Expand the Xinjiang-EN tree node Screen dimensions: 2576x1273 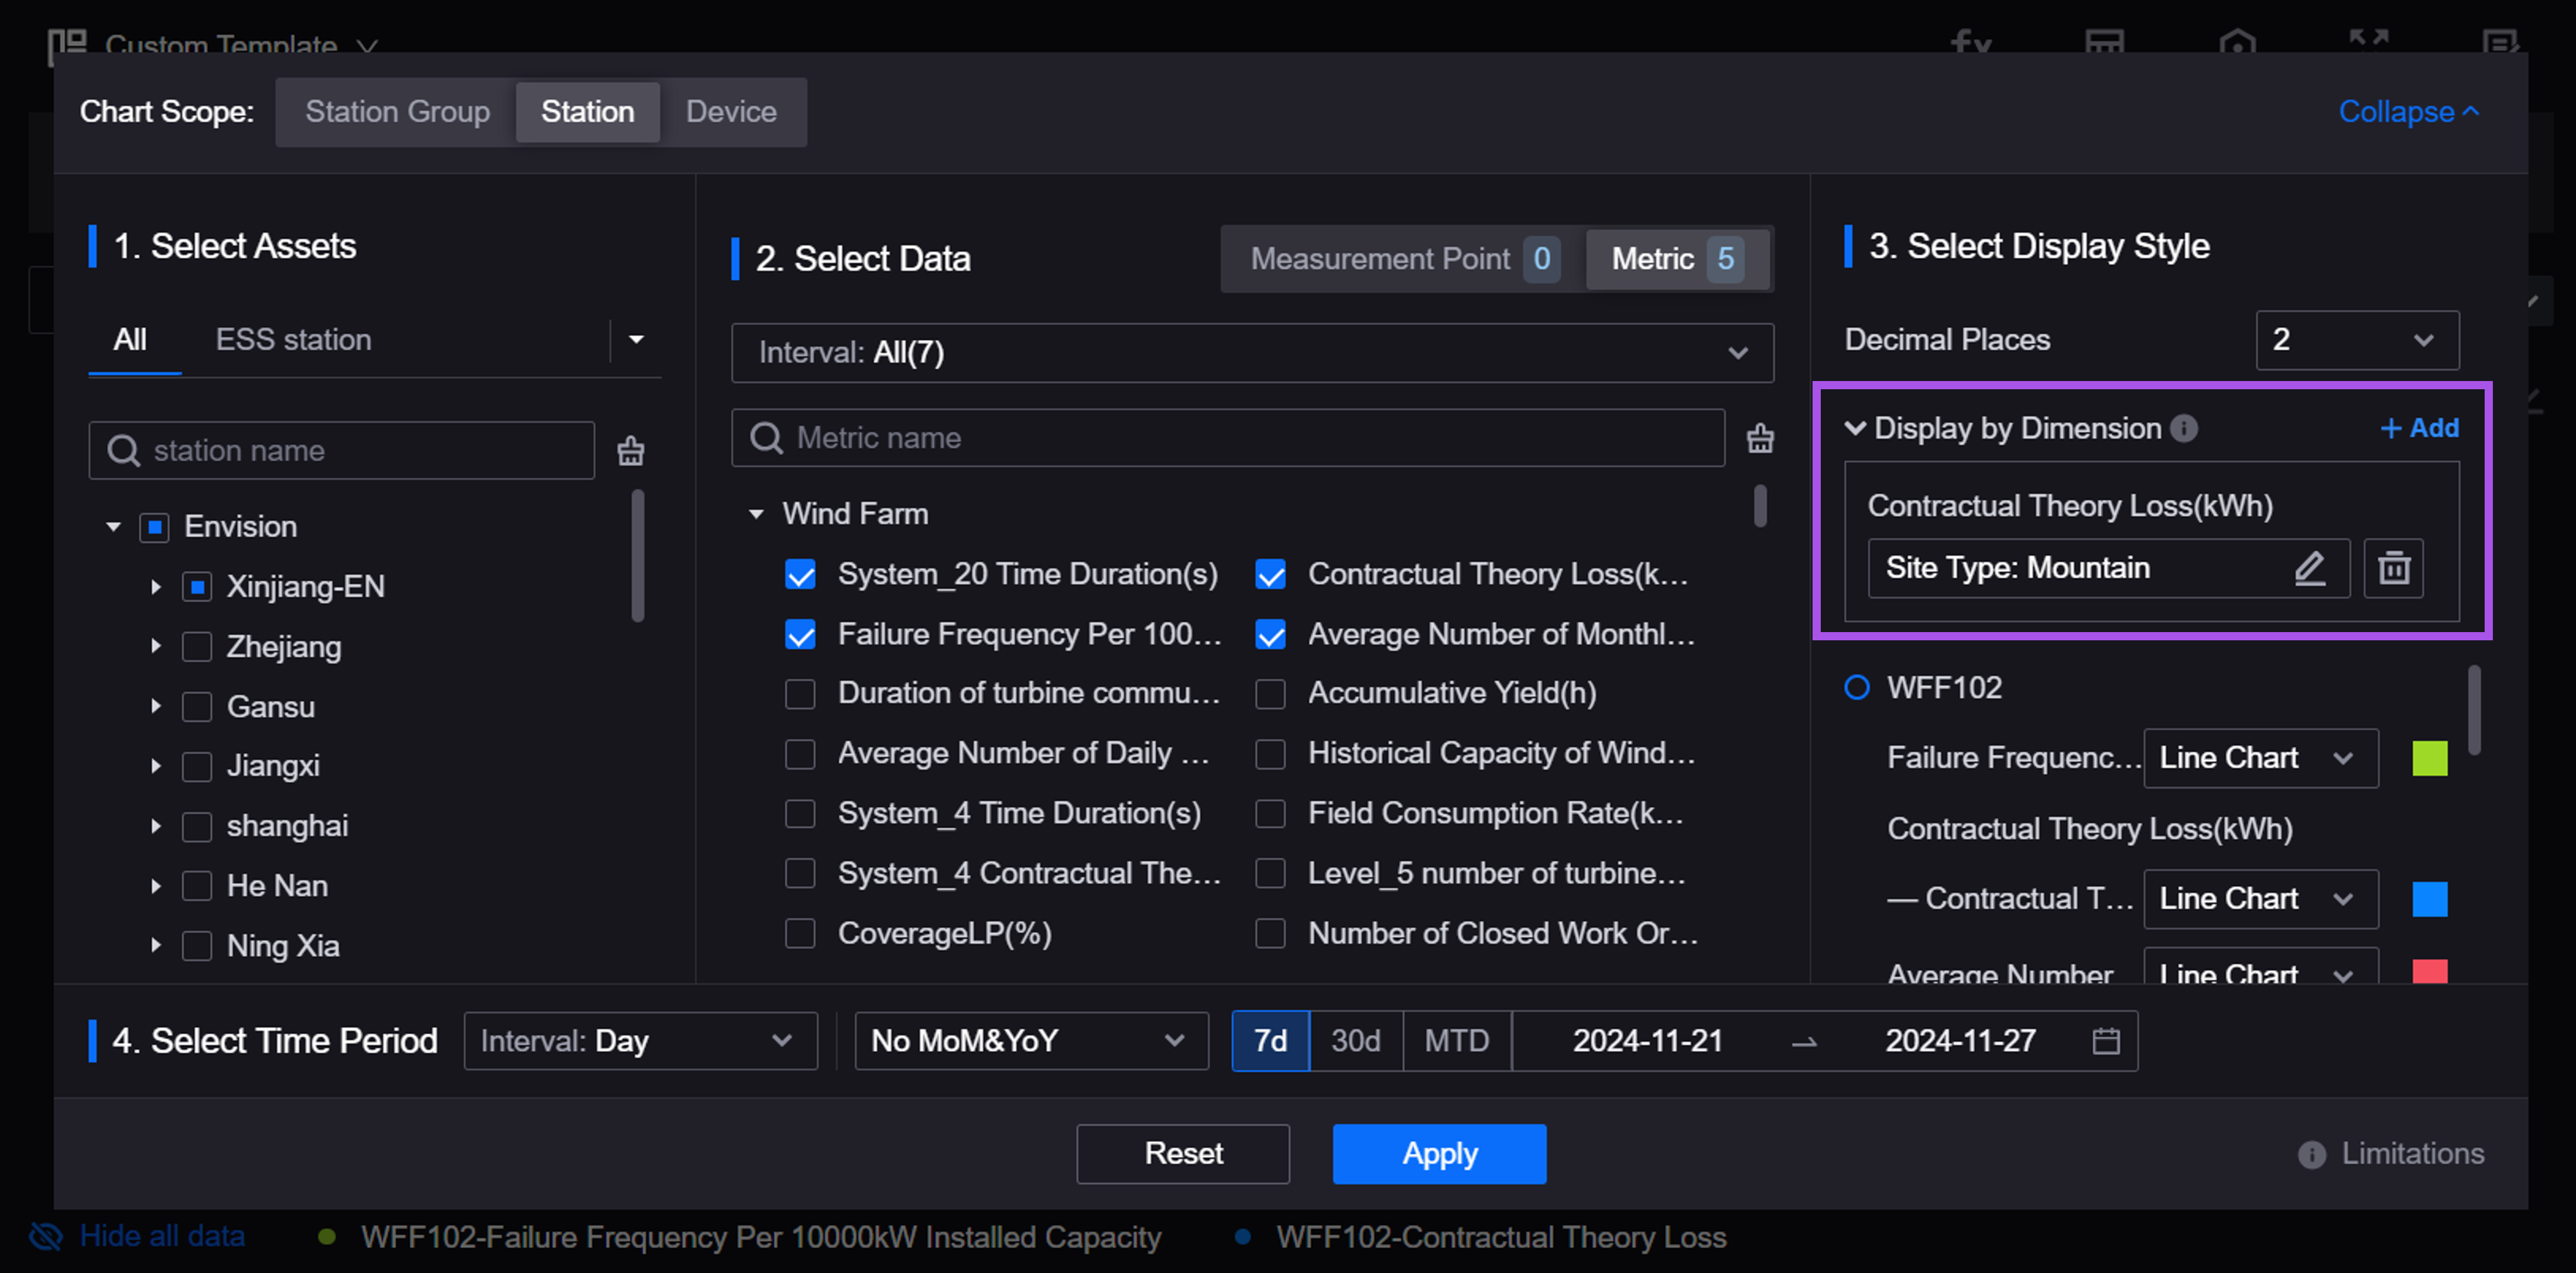(156, 587)
